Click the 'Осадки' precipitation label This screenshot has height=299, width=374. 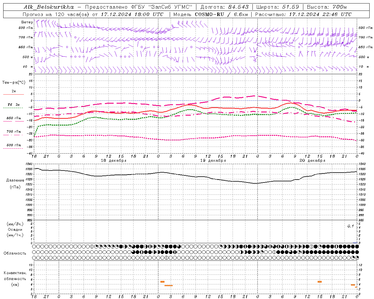(15, 230)
